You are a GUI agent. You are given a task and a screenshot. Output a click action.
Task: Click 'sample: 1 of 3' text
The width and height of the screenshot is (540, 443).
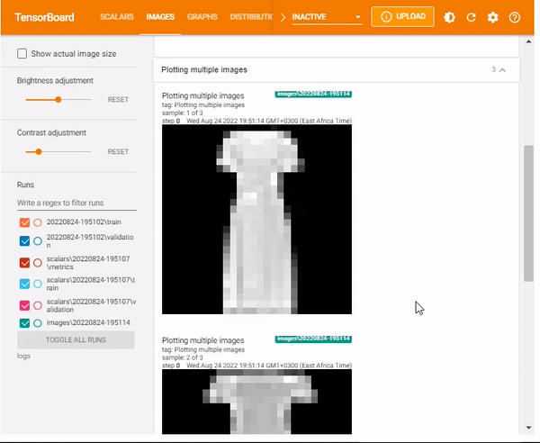182,113
